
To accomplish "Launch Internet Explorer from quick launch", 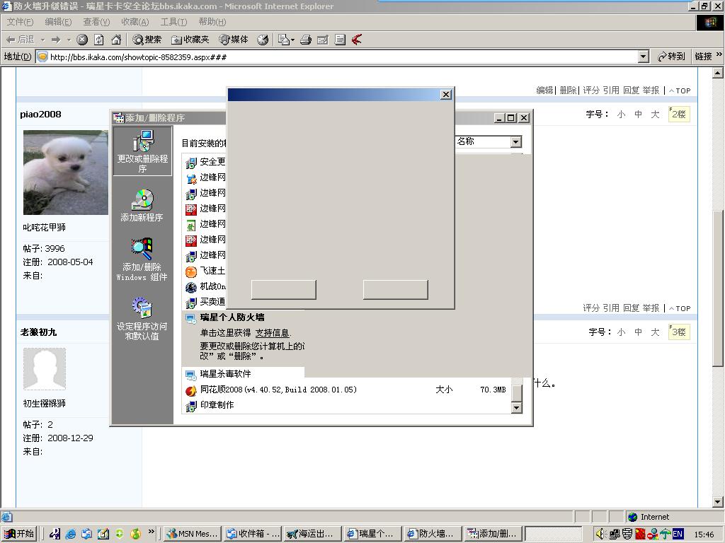I will point(71,534).
